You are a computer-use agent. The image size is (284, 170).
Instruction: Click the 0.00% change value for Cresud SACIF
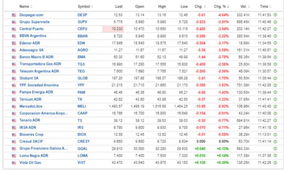click(224, 141)
